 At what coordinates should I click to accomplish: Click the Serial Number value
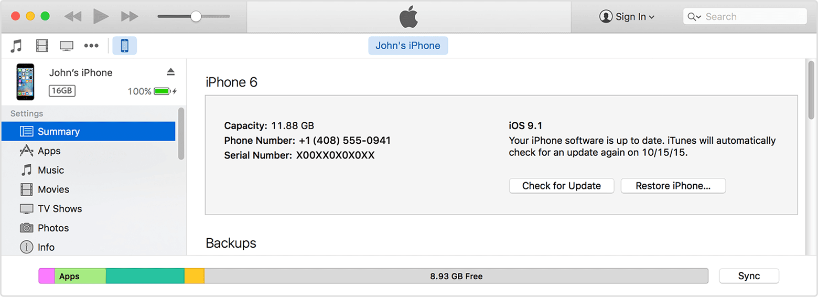[x=335, y=155]
